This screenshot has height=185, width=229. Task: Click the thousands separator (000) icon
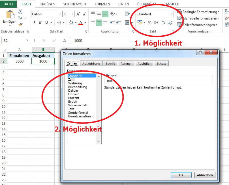pos(156,22)
